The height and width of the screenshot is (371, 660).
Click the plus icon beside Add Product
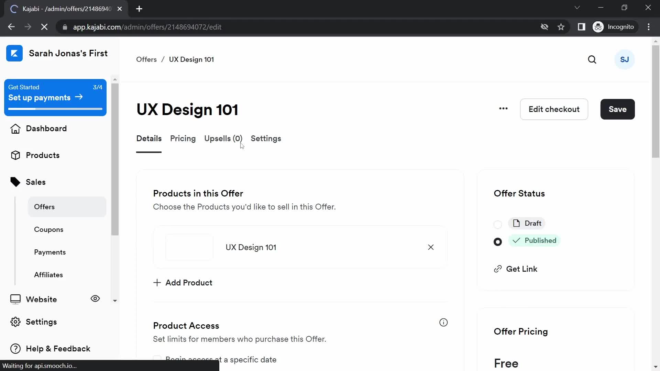(157, 283)
